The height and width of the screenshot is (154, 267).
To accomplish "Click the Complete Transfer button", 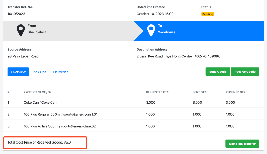I will coord(242,144).
